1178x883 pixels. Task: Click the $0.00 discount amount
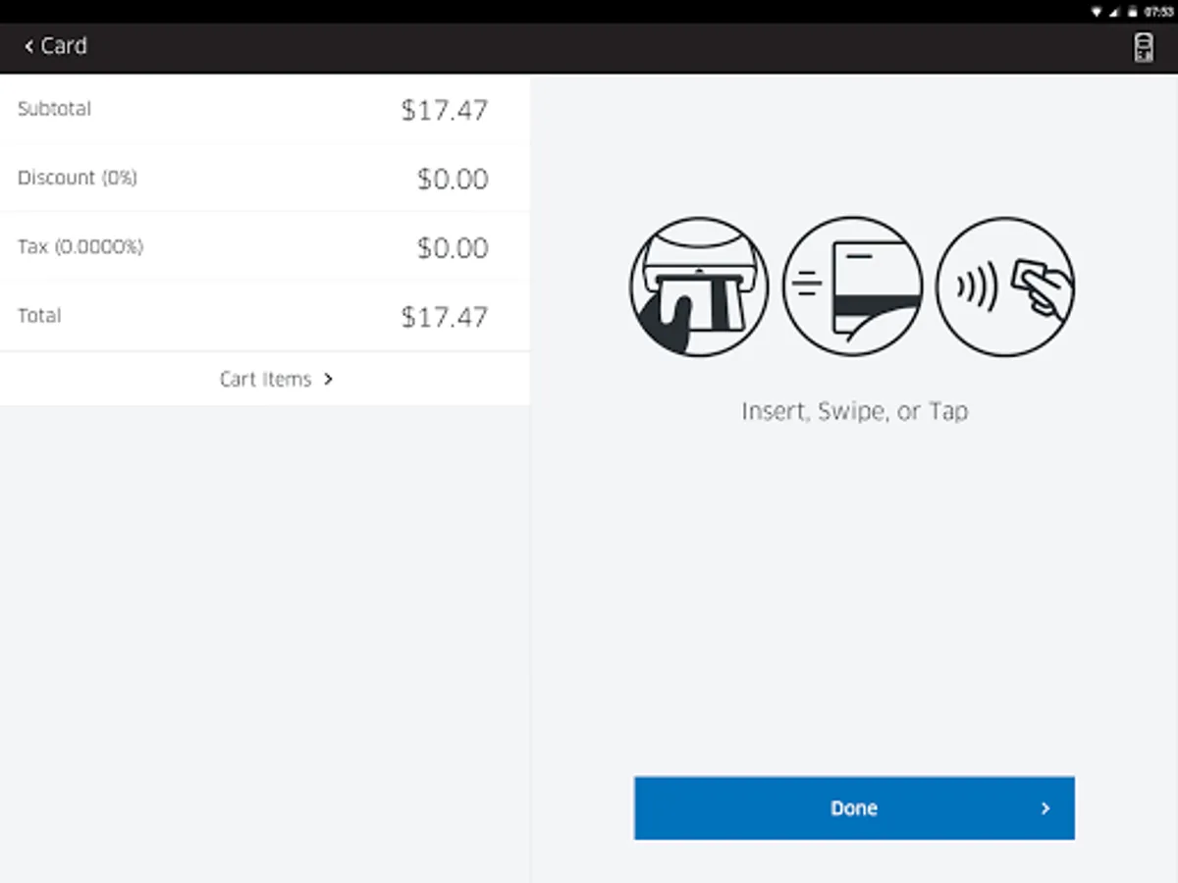click(452, 179)
